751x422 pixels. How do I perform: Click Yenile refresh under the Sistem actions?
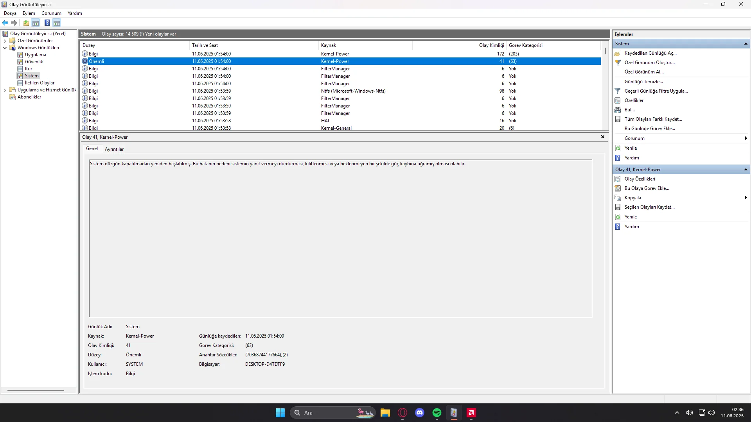(631, 148)
